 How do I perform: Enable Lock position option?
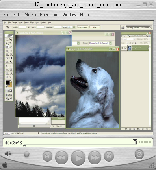(133, 43)
